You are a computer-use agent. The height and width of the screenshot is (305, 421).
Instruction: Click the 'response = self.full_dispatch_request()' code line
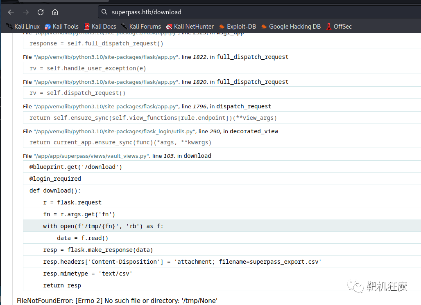tap(222, 43)
